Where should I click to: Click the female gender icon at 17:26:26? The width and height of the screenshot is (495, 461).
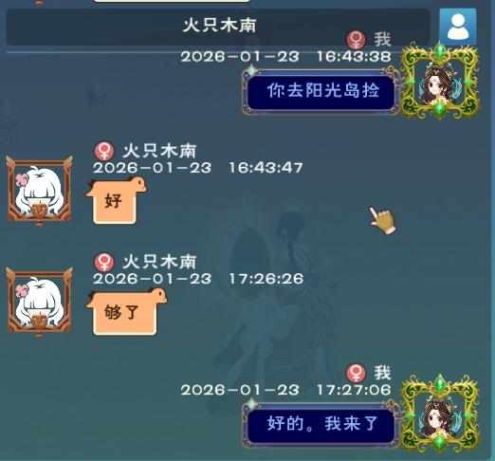[104, 262]
